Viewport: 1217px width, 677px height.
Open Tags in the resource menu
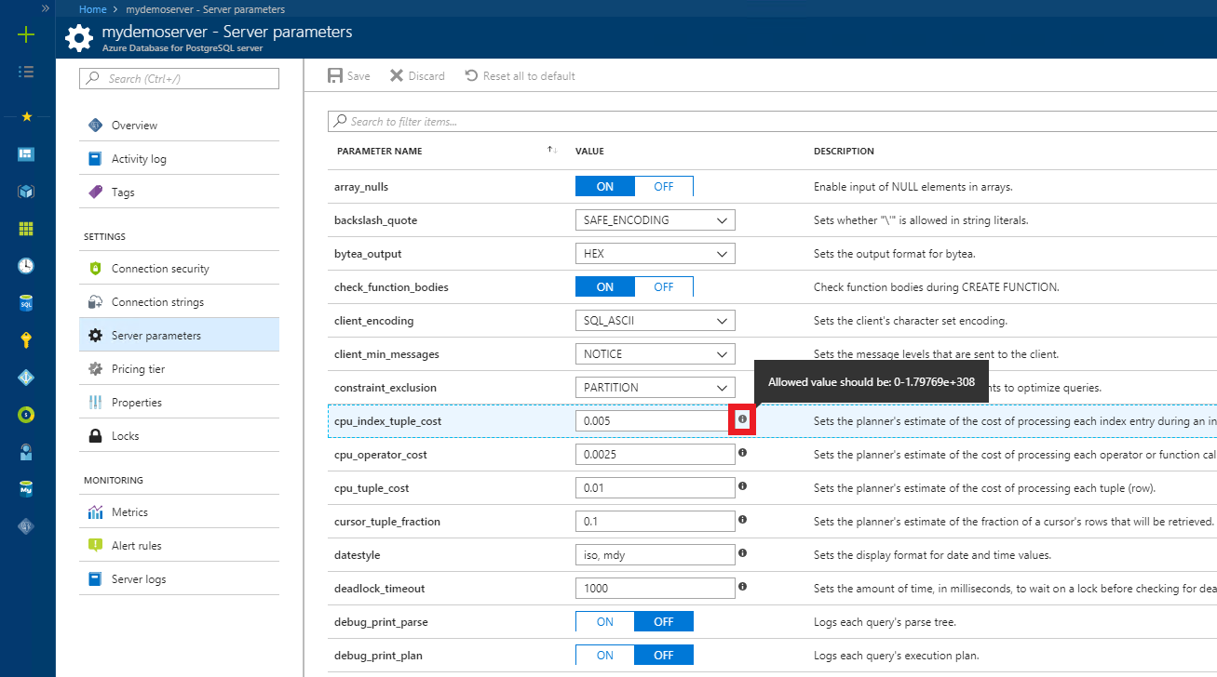(180, 192)
